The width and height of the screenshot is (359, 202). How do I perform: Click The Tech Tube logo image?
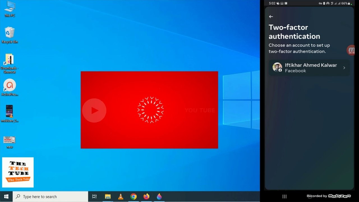18,172
